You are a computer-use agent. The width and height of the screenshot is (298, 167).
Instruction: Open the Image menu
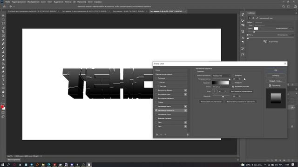pos(33,2)
